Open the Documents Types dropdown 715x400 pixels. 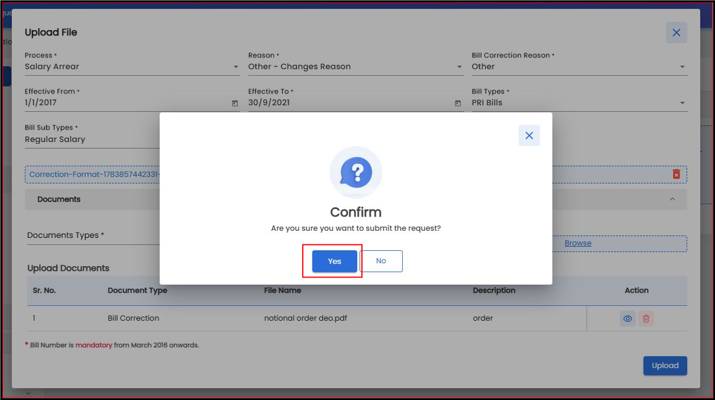tap(93, 236)
